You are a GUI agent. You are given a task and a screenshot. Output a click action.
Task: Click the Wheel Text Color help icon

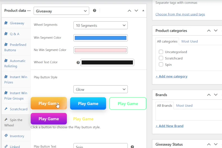78,62
